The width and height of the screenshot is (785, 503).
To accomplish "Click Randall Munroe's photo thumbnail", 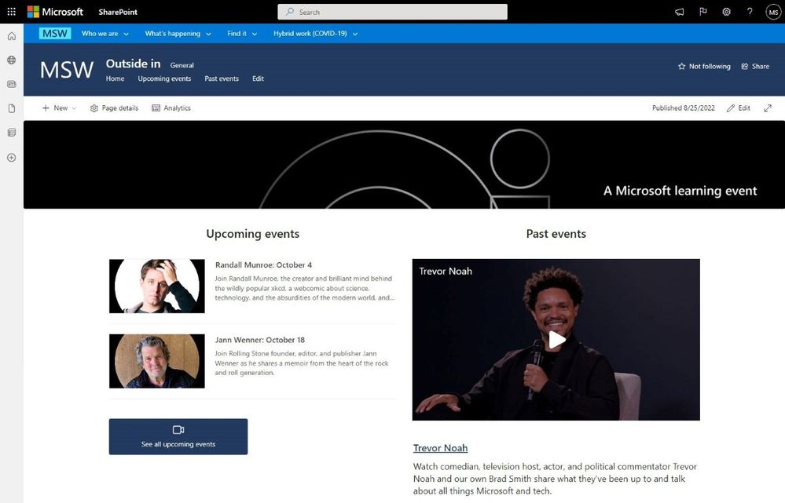I will coord(156,286).
